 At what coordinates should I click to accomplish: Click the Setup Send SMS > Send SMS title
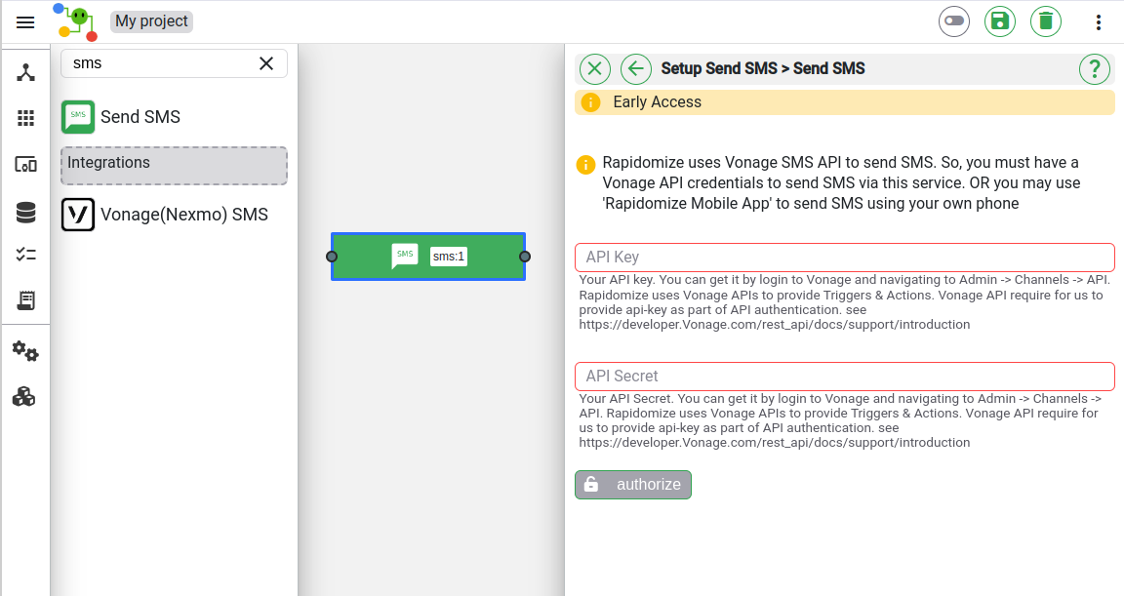click(x=763, y=68)
